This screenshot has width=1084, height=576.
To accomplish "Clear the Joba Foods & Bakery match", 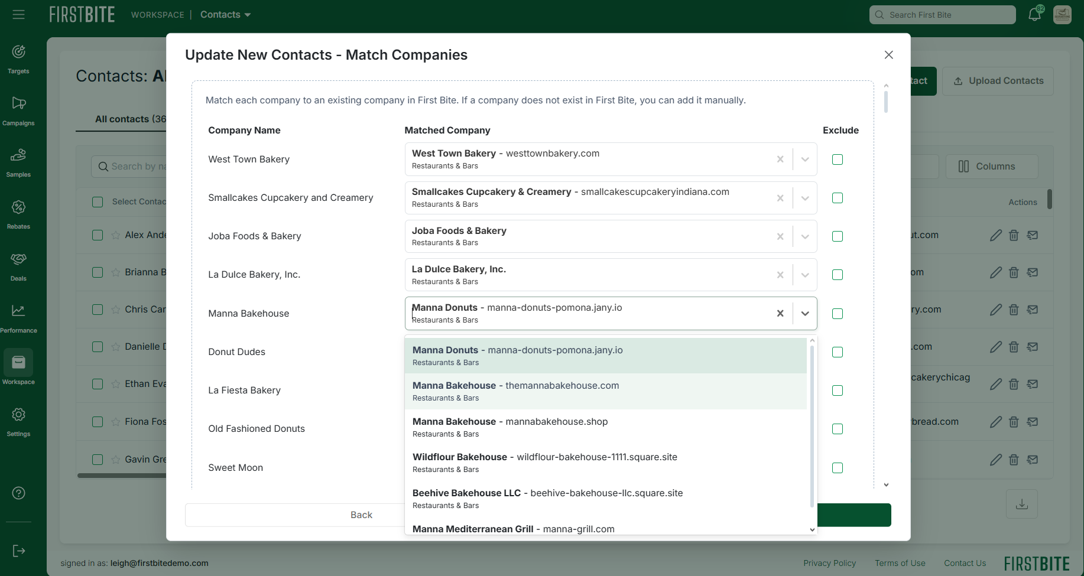I will coord(780,236).
